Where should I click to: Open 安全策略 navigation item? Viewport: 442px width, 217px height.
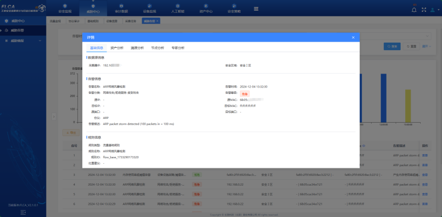pos(234,9)
